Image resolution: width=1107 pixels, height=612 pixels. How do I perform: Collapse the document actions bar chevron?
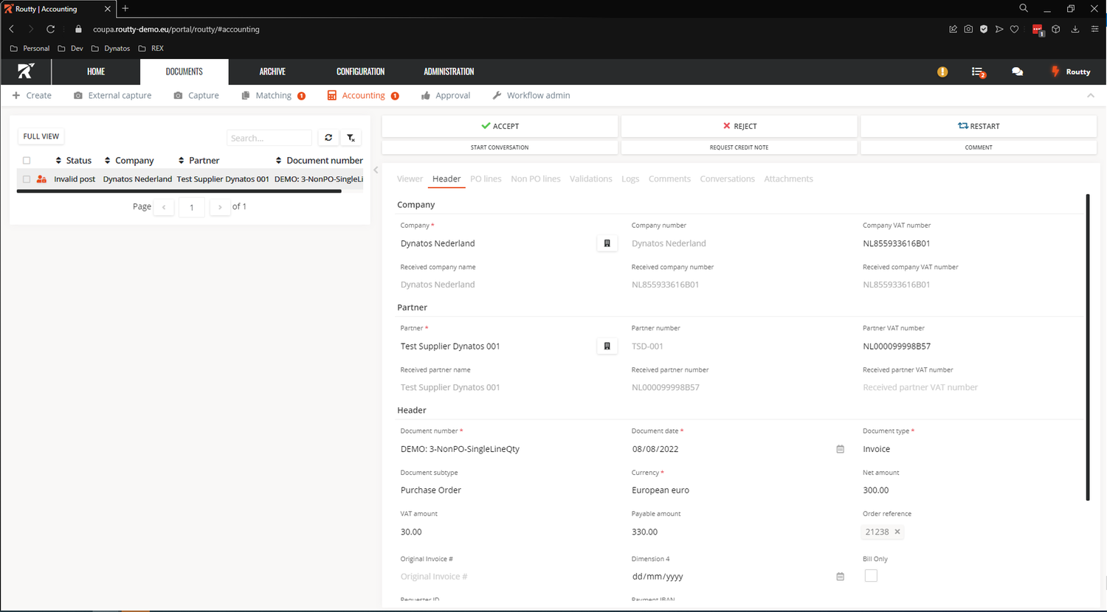1090,95
